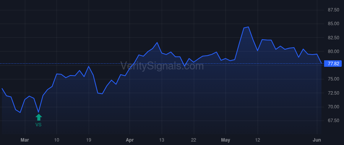Click the 80.00 price axis label
This screenshot has width=344, height=145.
click(x=333, y=52)
